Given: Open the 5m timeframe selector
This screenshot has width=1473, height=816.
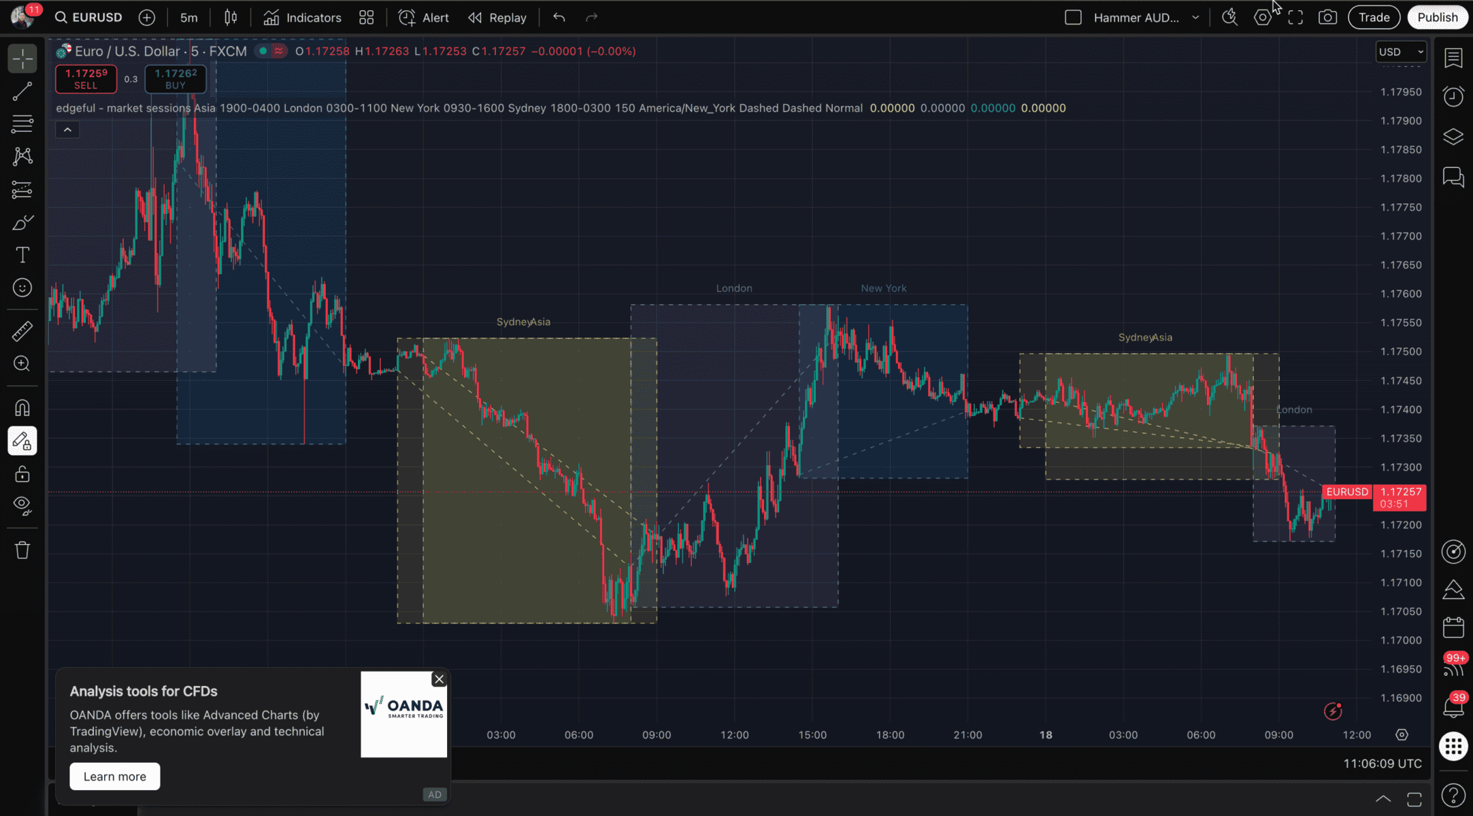Looking at the screenshot, I should [x=188, y=18].
